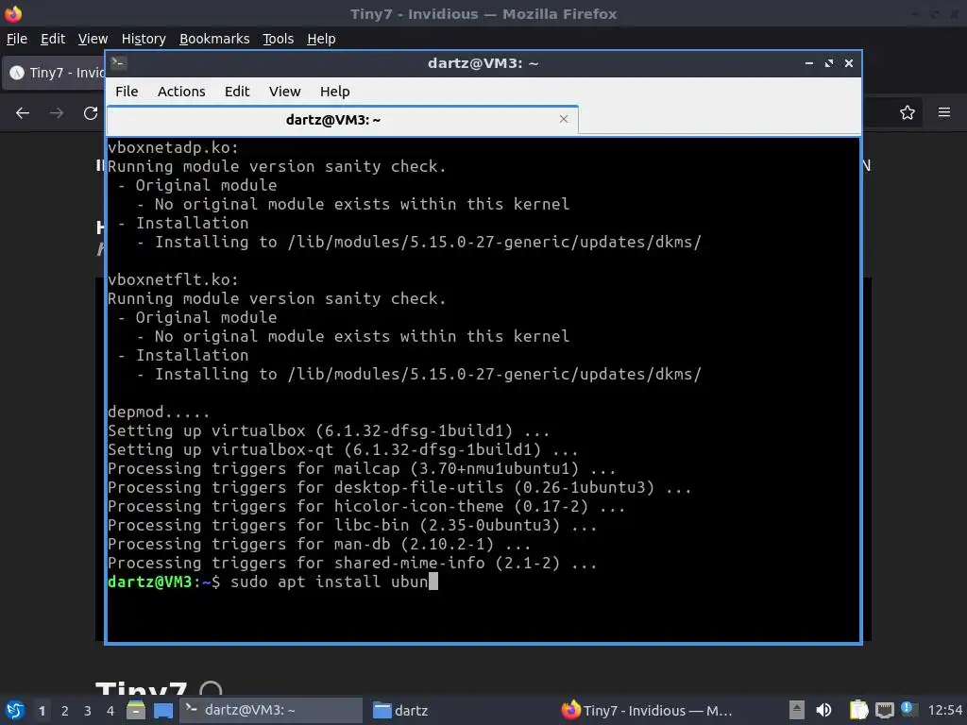Click the eject removable media tray icon

coord(797,710)
